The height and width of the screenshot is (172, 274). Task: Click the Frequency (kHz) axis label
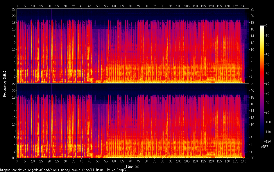click(x=5, y=84)
